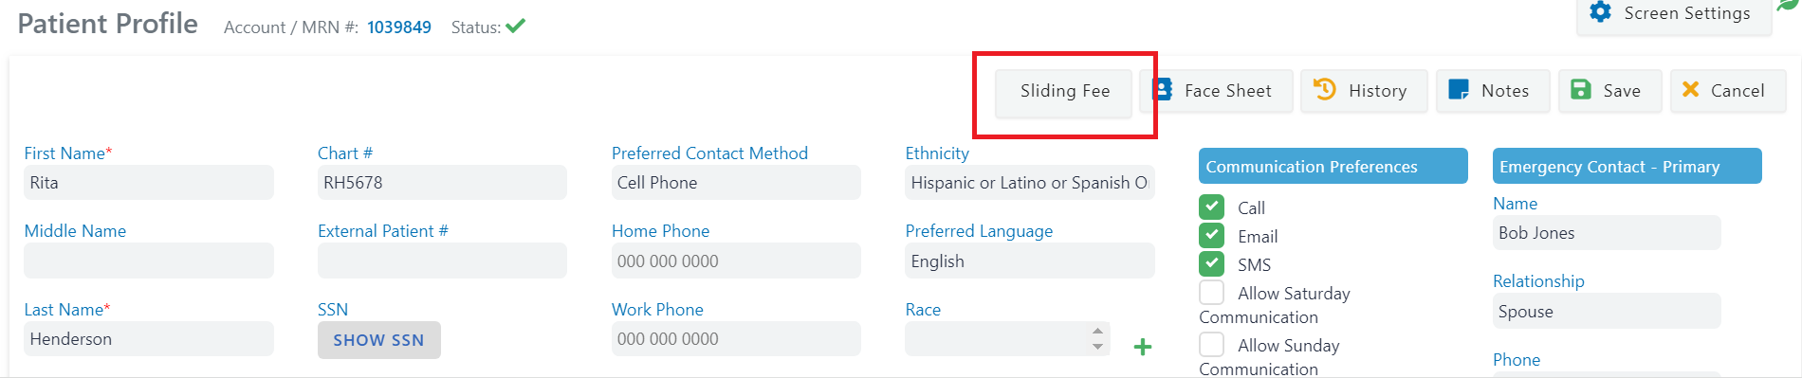Add a race with the green plus icon

[x=1143, y=347]
